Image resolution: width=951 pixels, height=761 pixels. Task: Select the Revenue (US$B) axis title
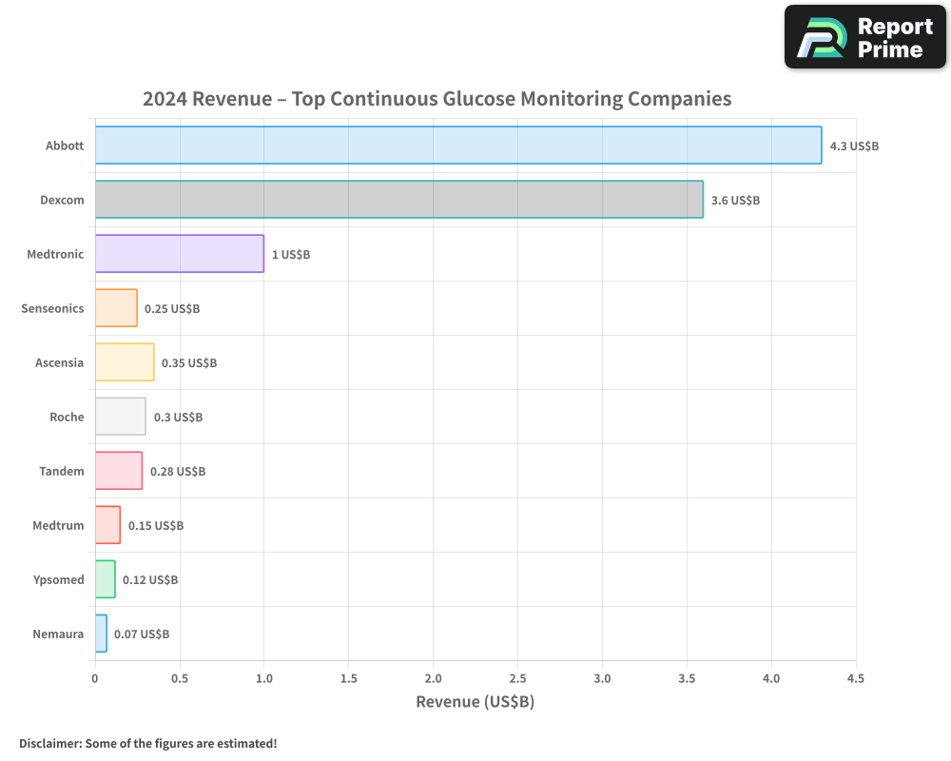pyautogui.click(x=475, y=701)
